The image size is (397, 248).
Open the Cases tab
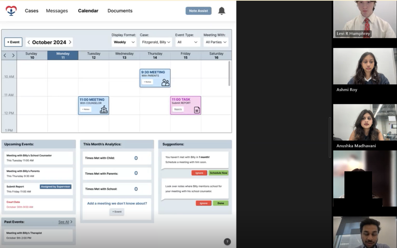tap(32, 11)
